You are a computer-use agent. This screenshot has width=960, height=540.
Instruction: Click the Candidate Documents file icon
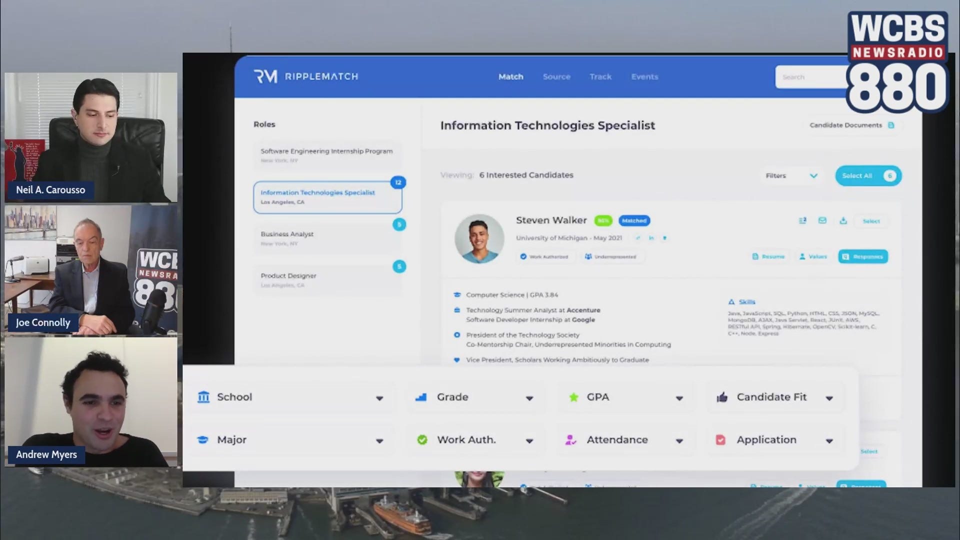(x=891, y=125)
